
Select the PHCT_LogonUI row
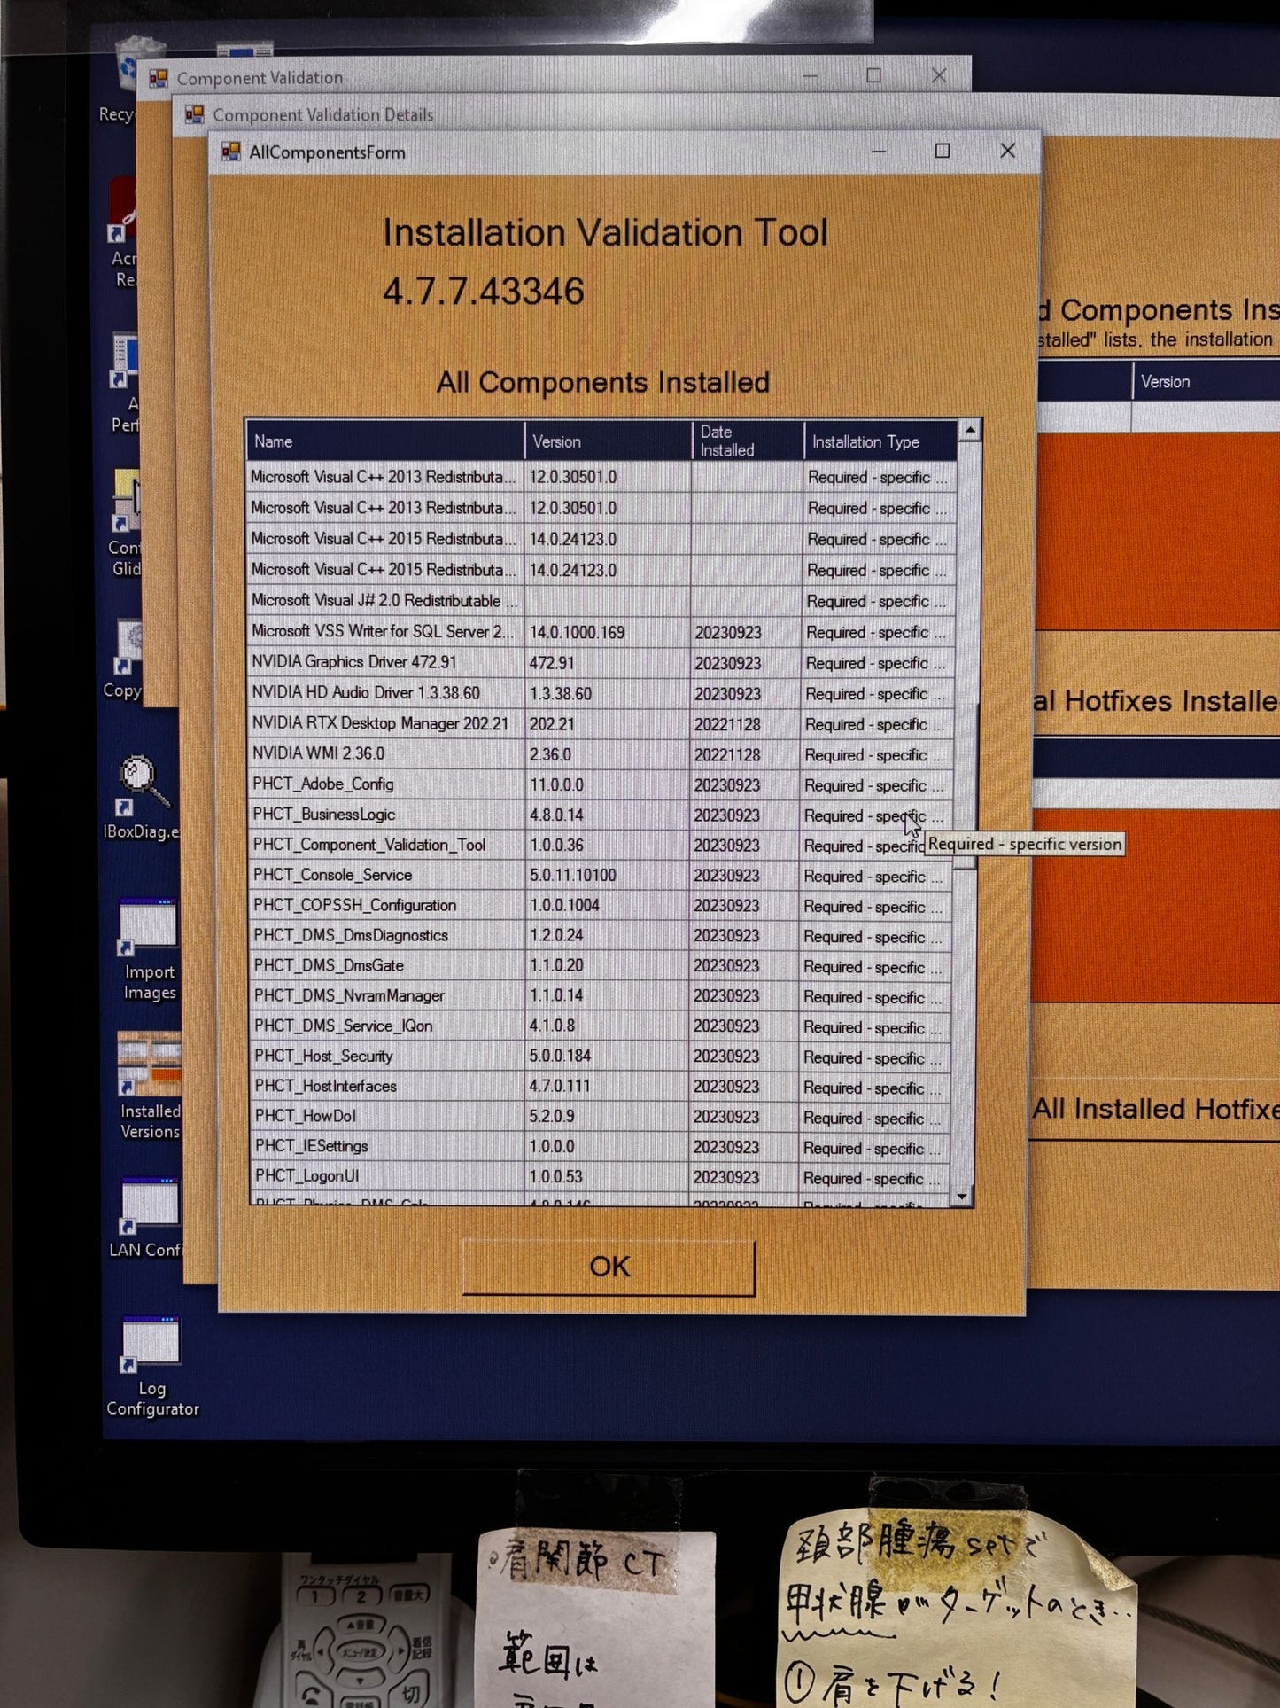pyautogui.click(x=601, y=1177)
